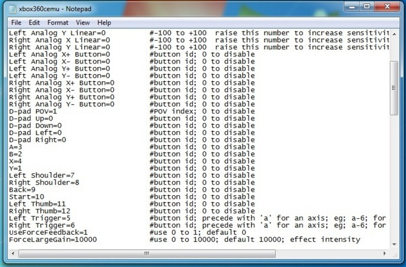
Task: Open the View menu
Action: pos(82,23)
